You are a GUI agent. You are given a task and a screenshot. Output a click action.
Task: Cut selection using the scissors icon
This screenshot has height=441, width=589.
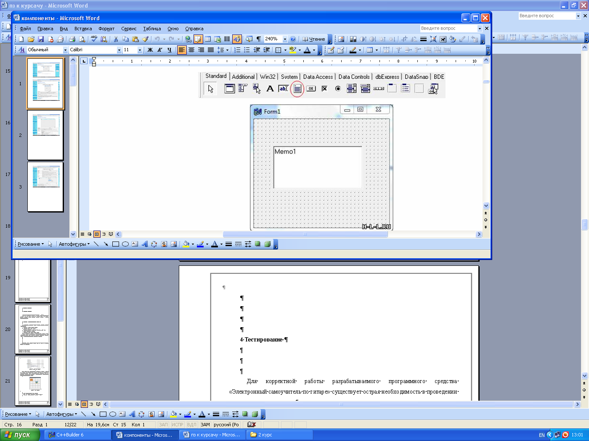click(x=116, y=39)
